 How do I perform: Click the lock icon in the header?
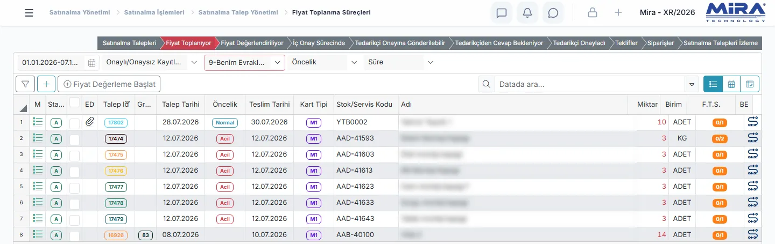pos(593,13)
